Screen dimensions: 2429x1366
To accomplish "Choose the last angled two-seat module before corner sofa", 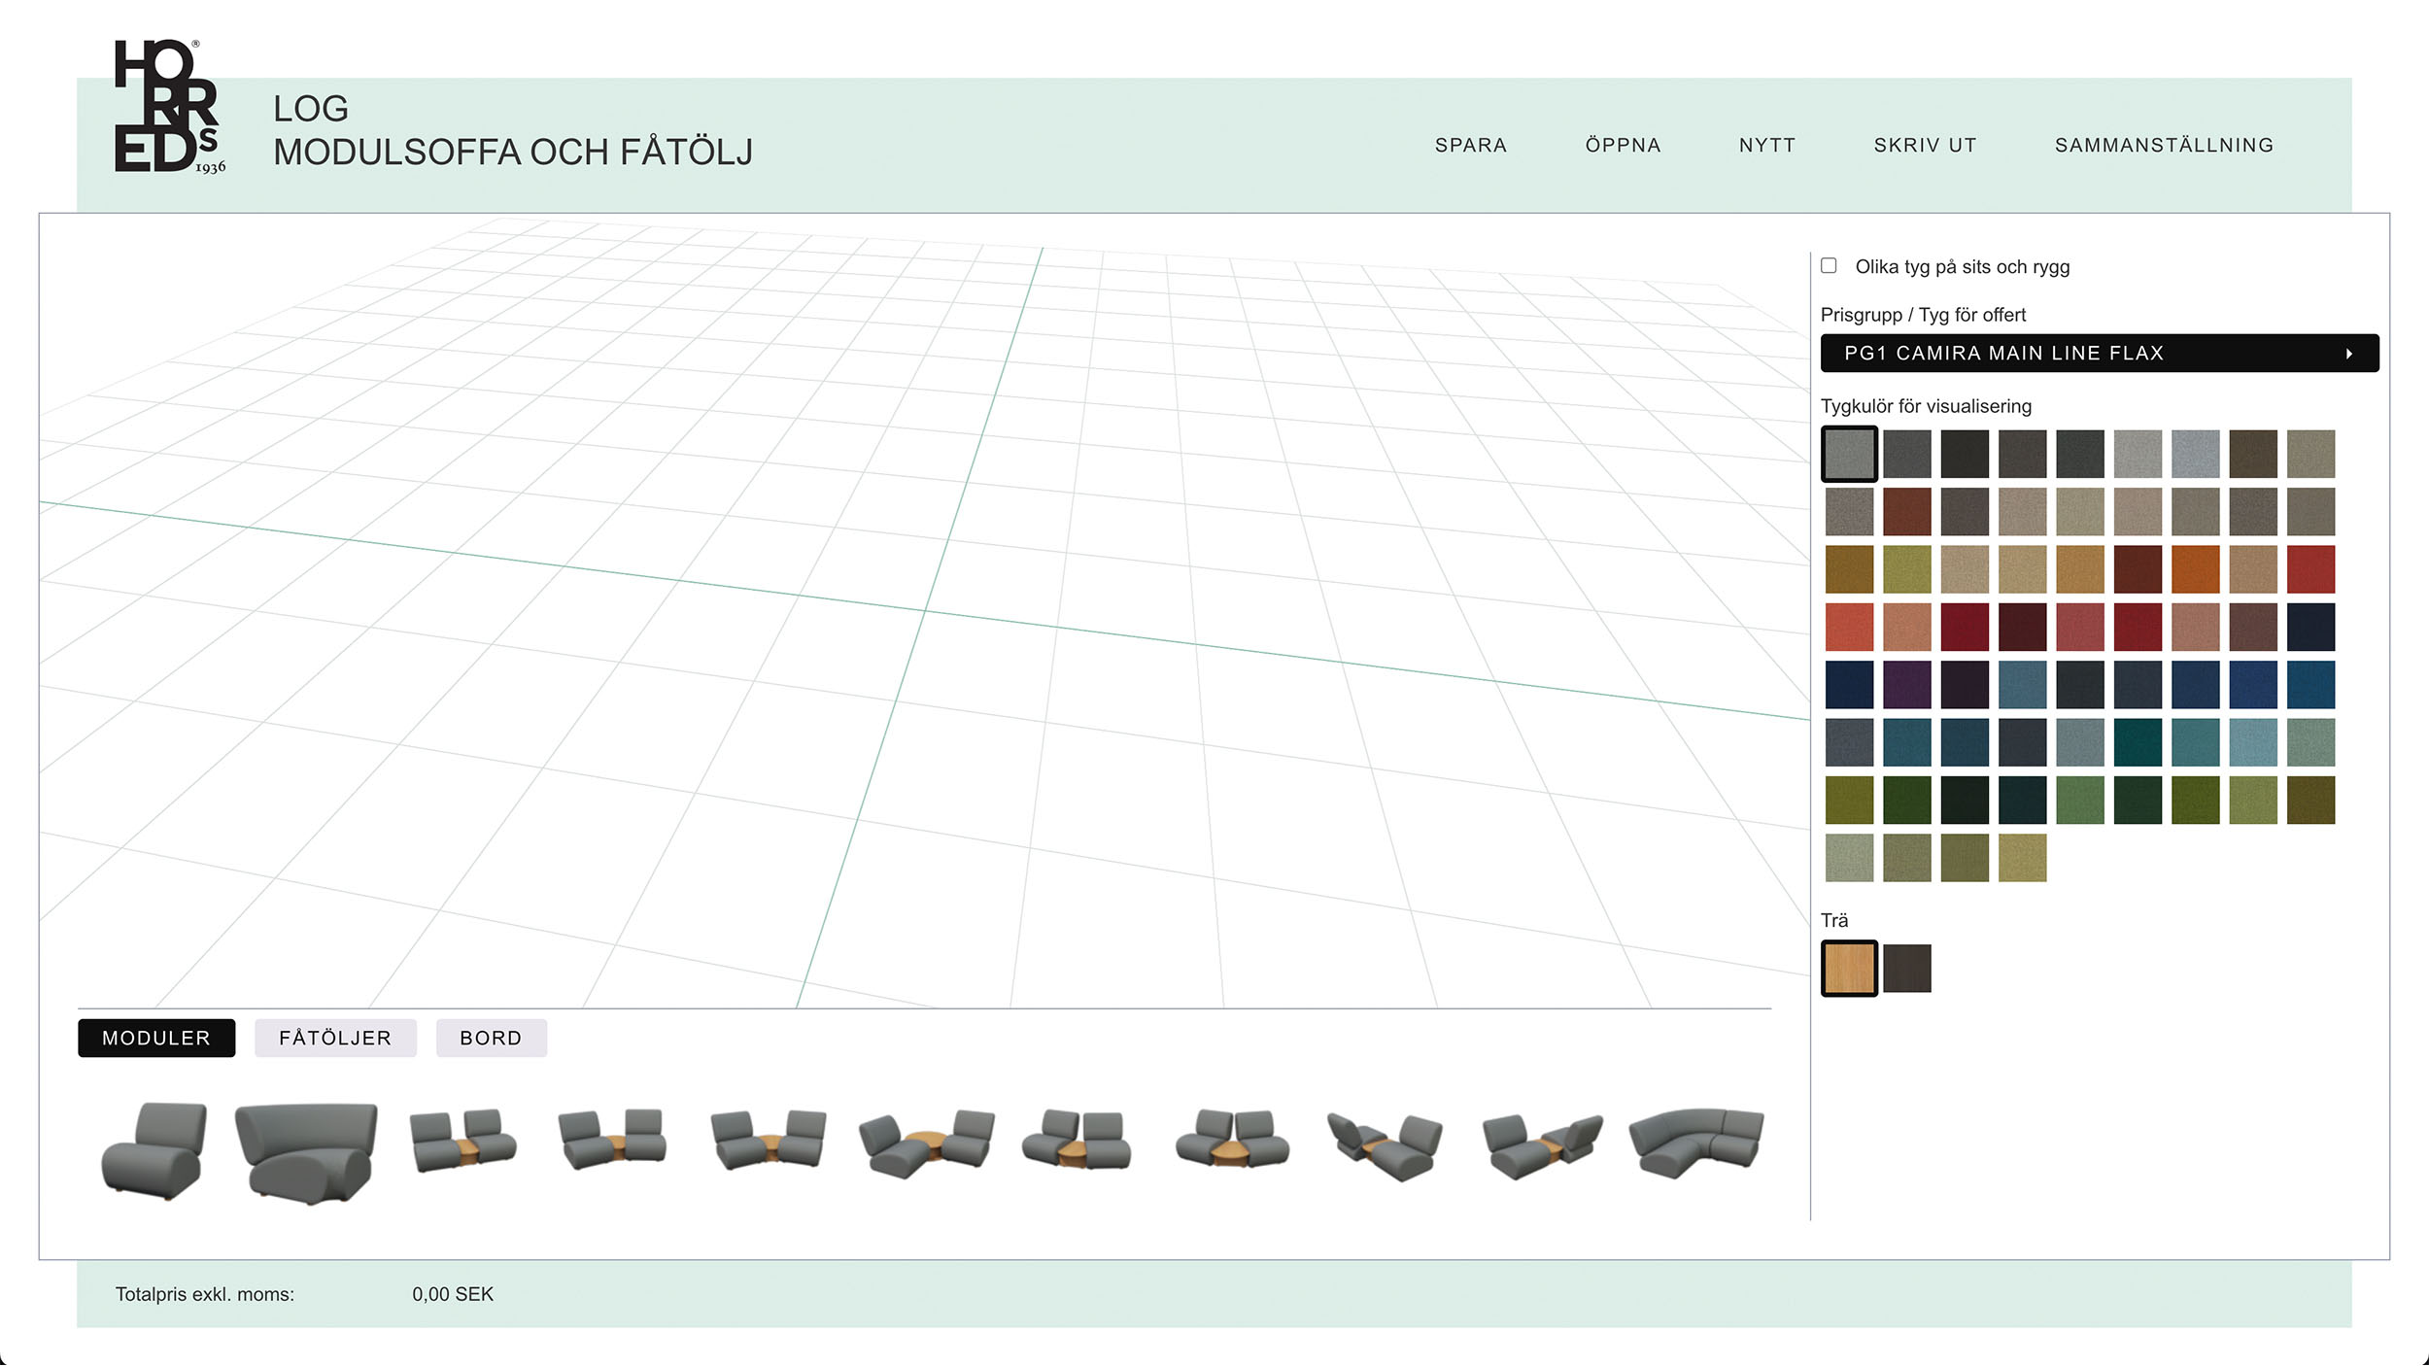I will 1541,1146.
